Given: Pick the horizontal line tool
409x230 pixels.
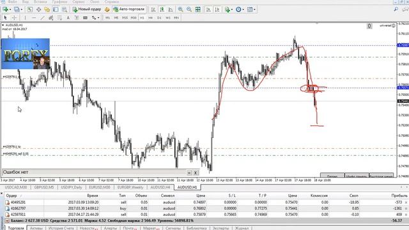Looking at the screenshot, I should coord(34,18).
